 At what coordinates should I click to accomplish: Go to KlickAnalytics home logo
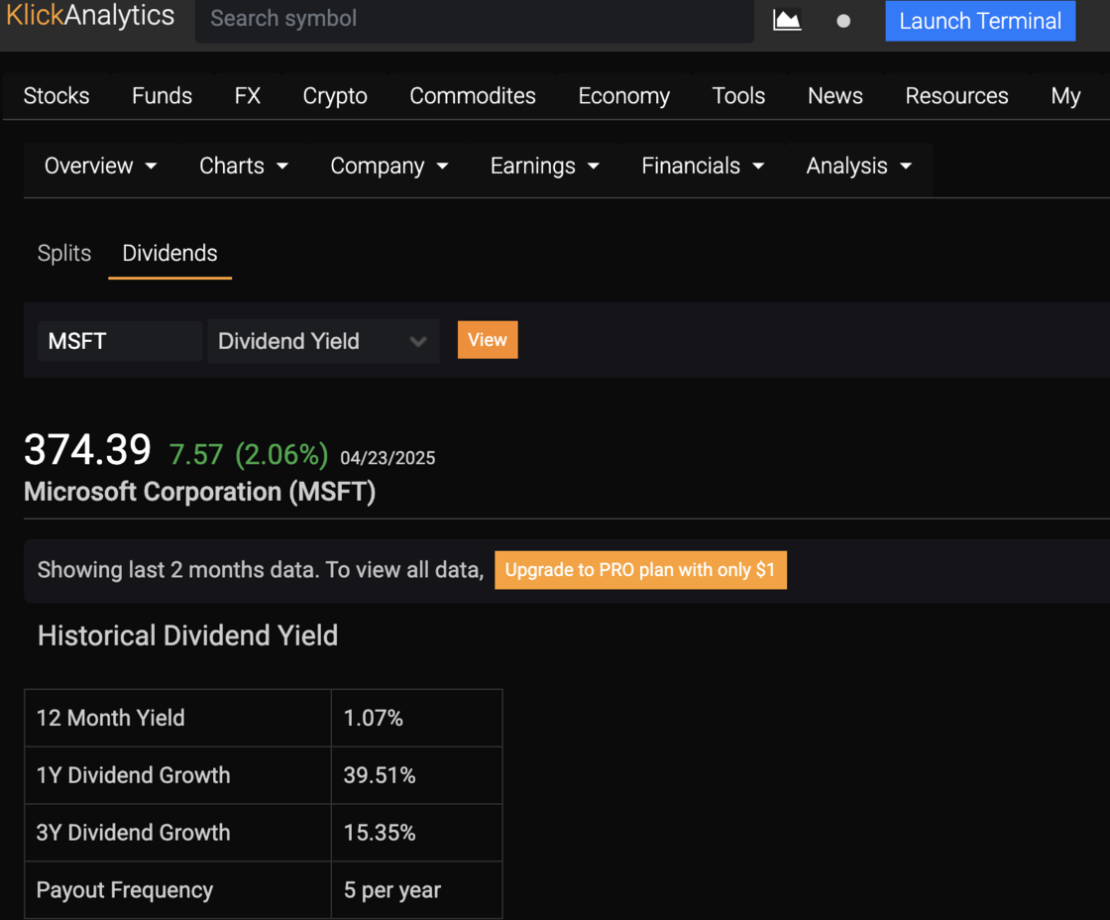90,16
